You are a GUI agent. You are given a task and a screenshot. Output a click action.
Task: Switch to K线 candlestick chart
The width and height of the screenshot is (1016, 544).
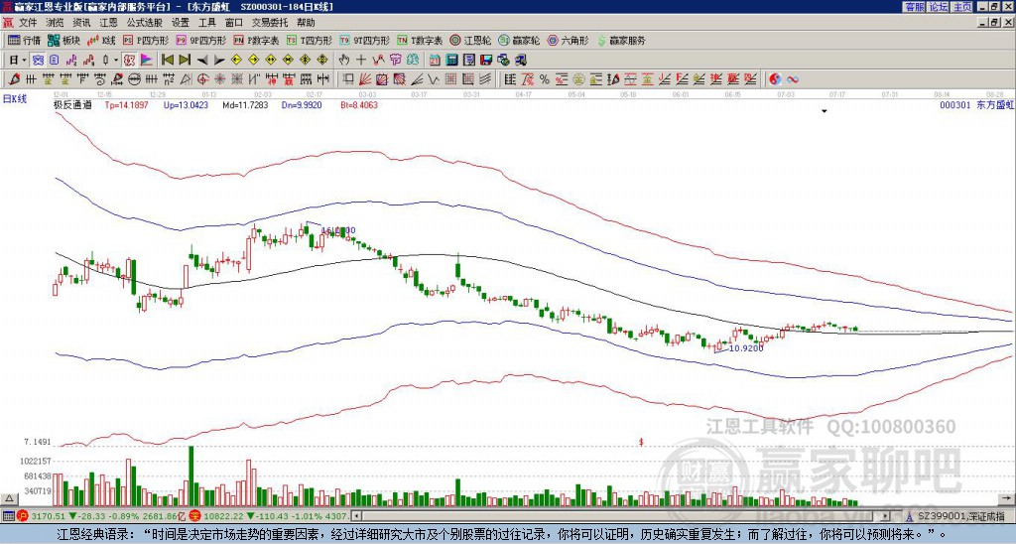point(101,40)
